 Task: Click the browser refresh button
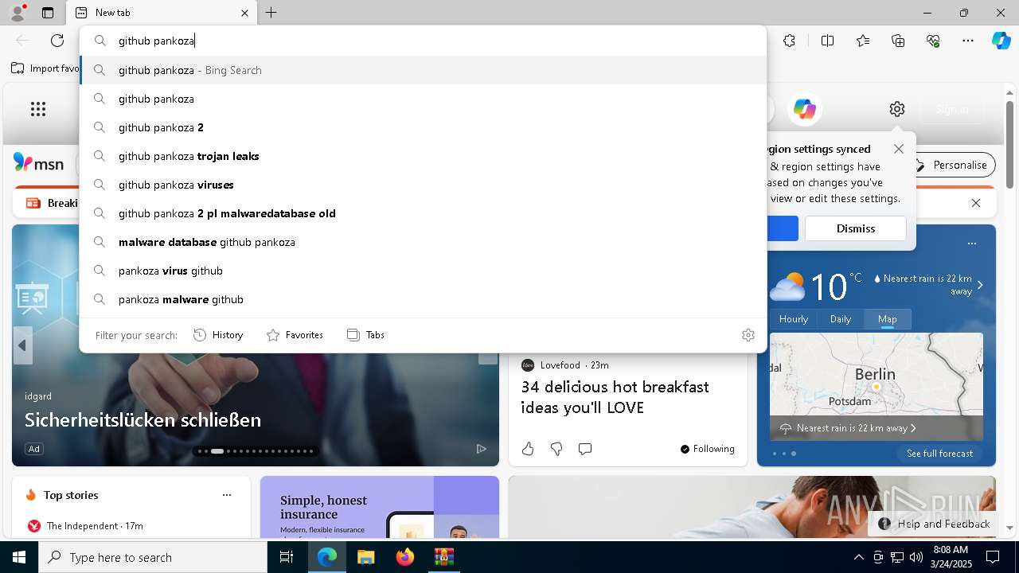57,41
